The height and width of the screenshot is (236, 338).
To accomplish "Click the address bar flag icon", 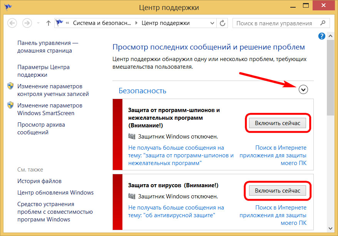I will click(x=59, y=23).
